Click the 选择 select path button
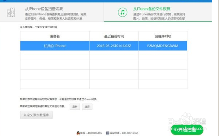The image size is (219, 136). pyautogui.click(x=87, y=107)
